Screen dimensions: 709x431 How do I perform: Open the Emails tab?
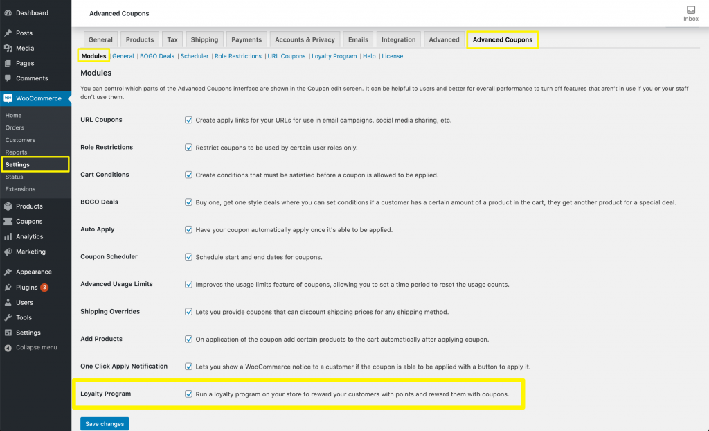pyautogui.click(x=358, y=39)
